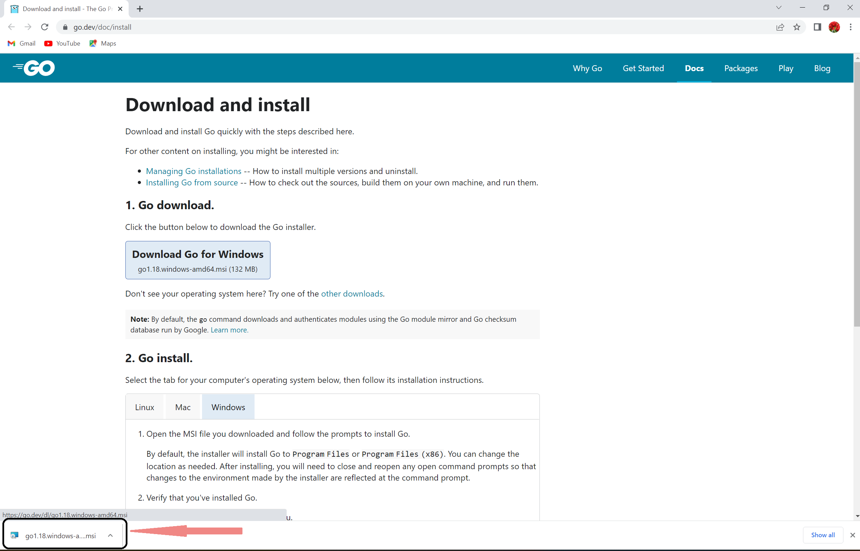This screenshot has height=551, width=860.
Task: Click the site lock icon
Action: tap(65, 27)
